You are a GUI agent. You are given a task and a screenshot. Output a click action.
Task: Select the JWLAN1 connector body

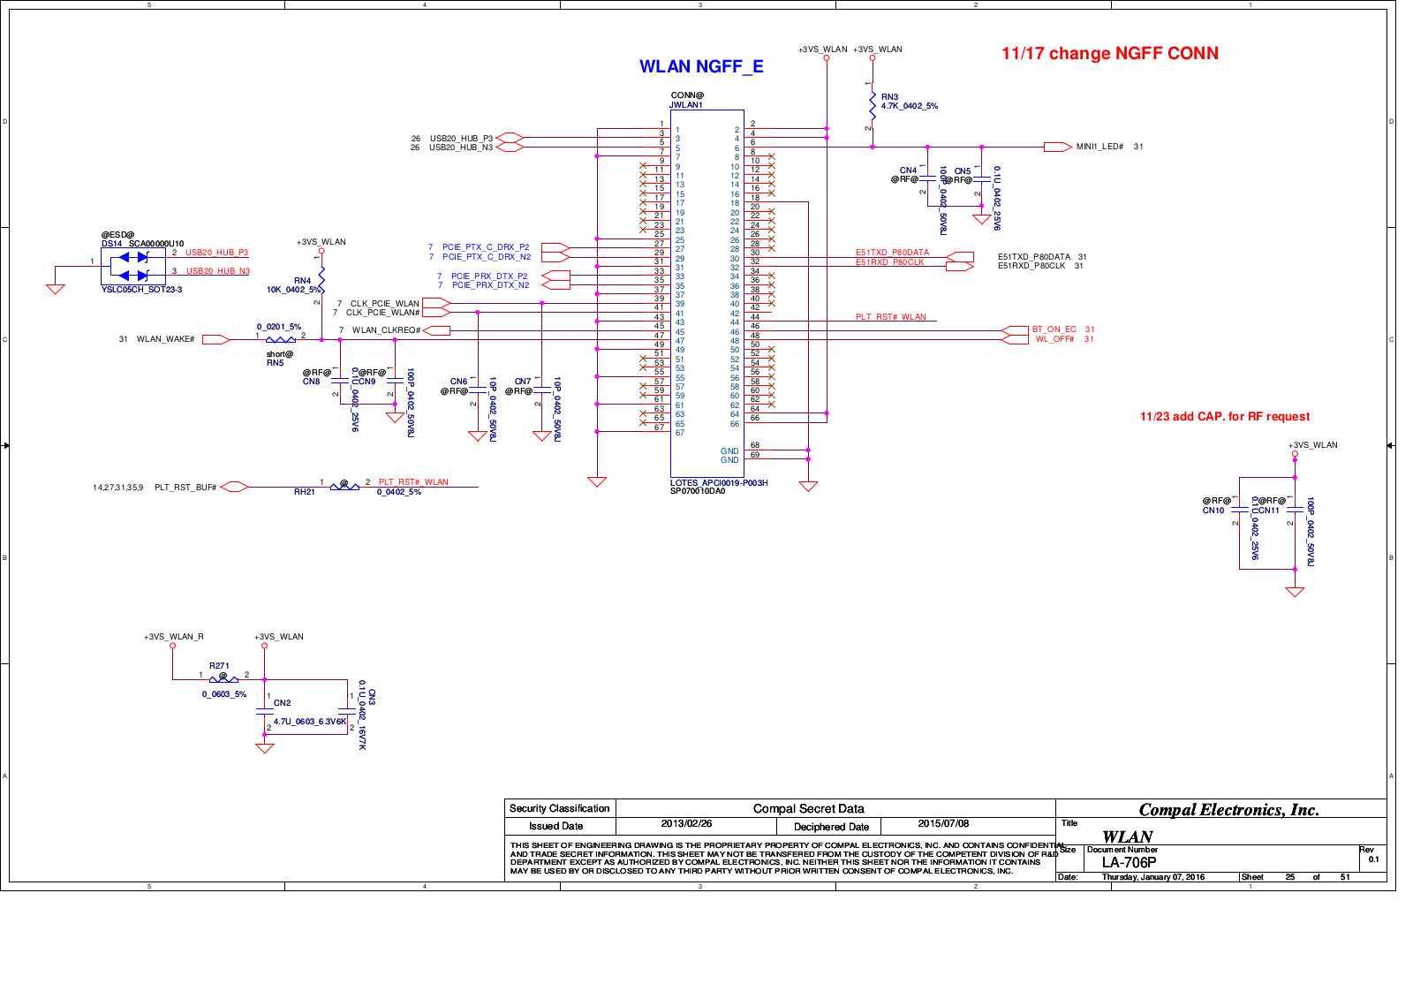[706, 291]
